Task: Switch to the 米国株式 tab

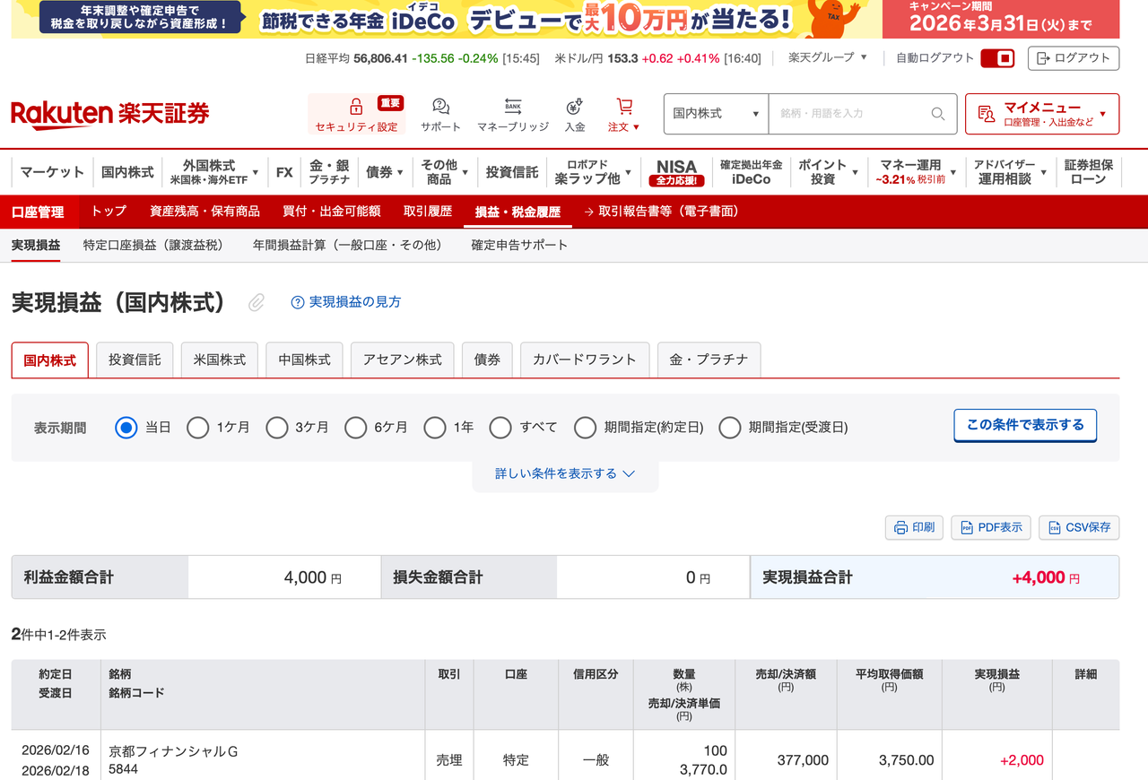Action: [219, 360]
